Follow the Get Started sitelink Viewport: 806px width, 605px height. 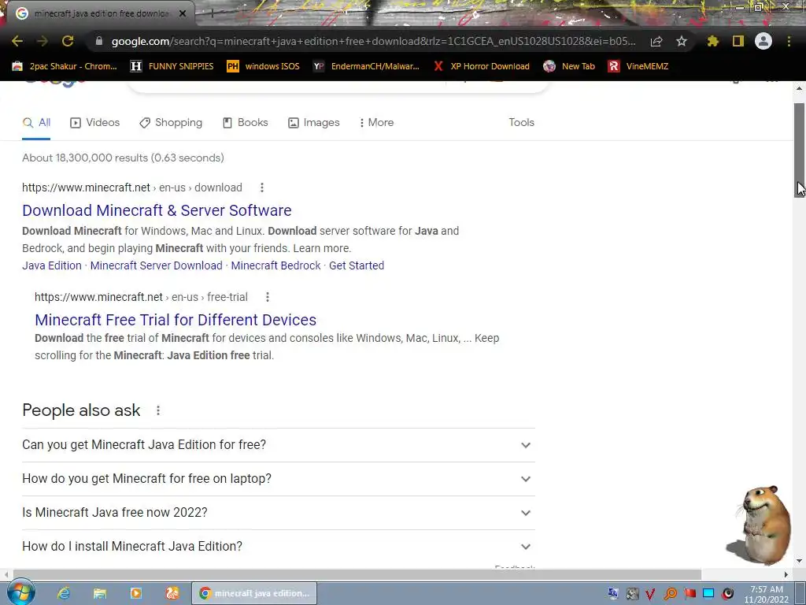[x=357, y=265]
